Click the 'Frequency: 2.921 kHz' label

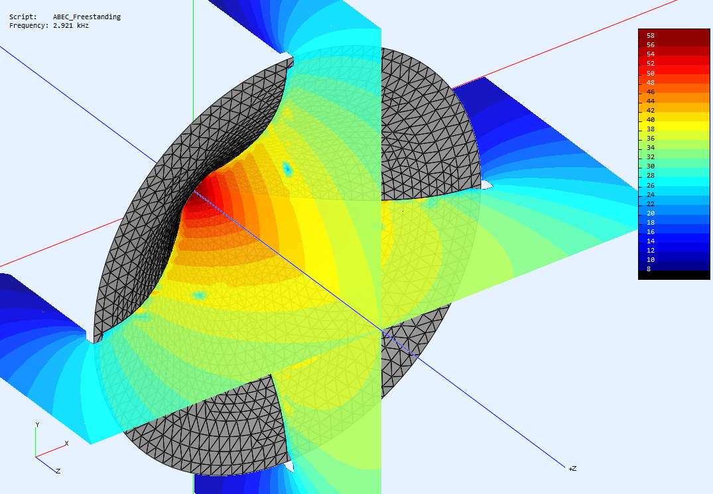point(49,25)
